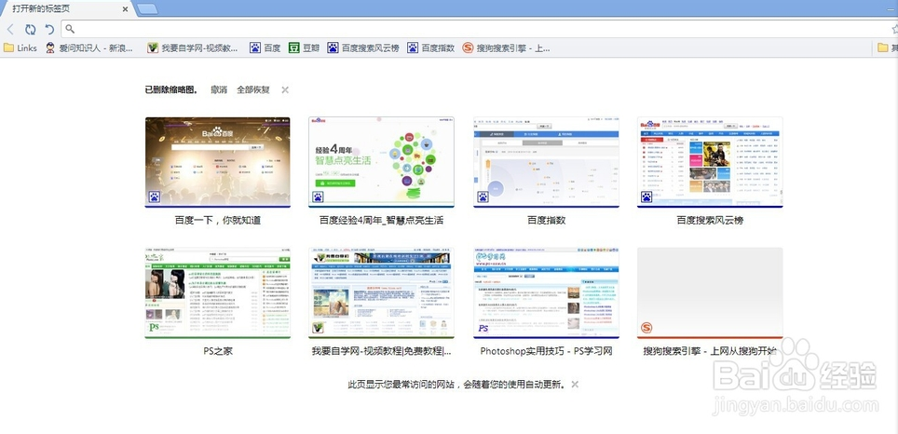The width and height of the screenshot is (898, 434).
Task: Open the 搜狗搜索引擎 bookmark in the bookmarks bar
Action: click(x=506, y=48)
